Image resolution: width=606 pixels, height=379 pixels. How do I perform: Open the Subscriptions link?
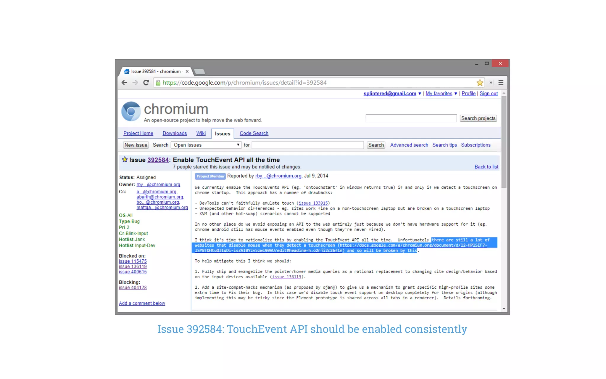coord(476,145)
